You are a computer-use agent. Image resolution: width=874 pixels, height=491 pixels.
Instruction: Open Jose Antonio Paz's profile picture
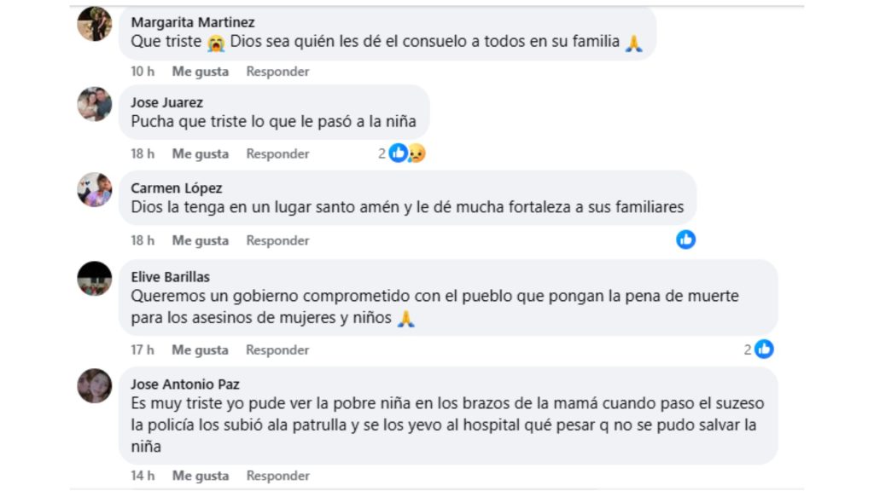coord(96,385)
